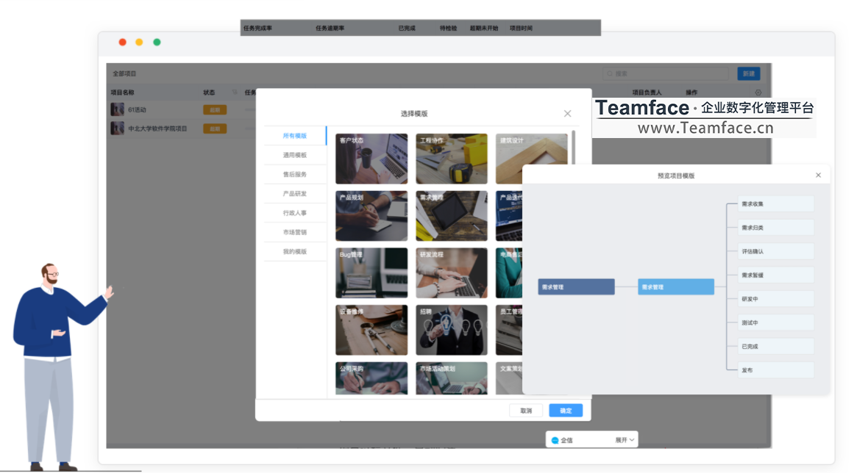Click the 61活动 project name

(x=138, y=110)
